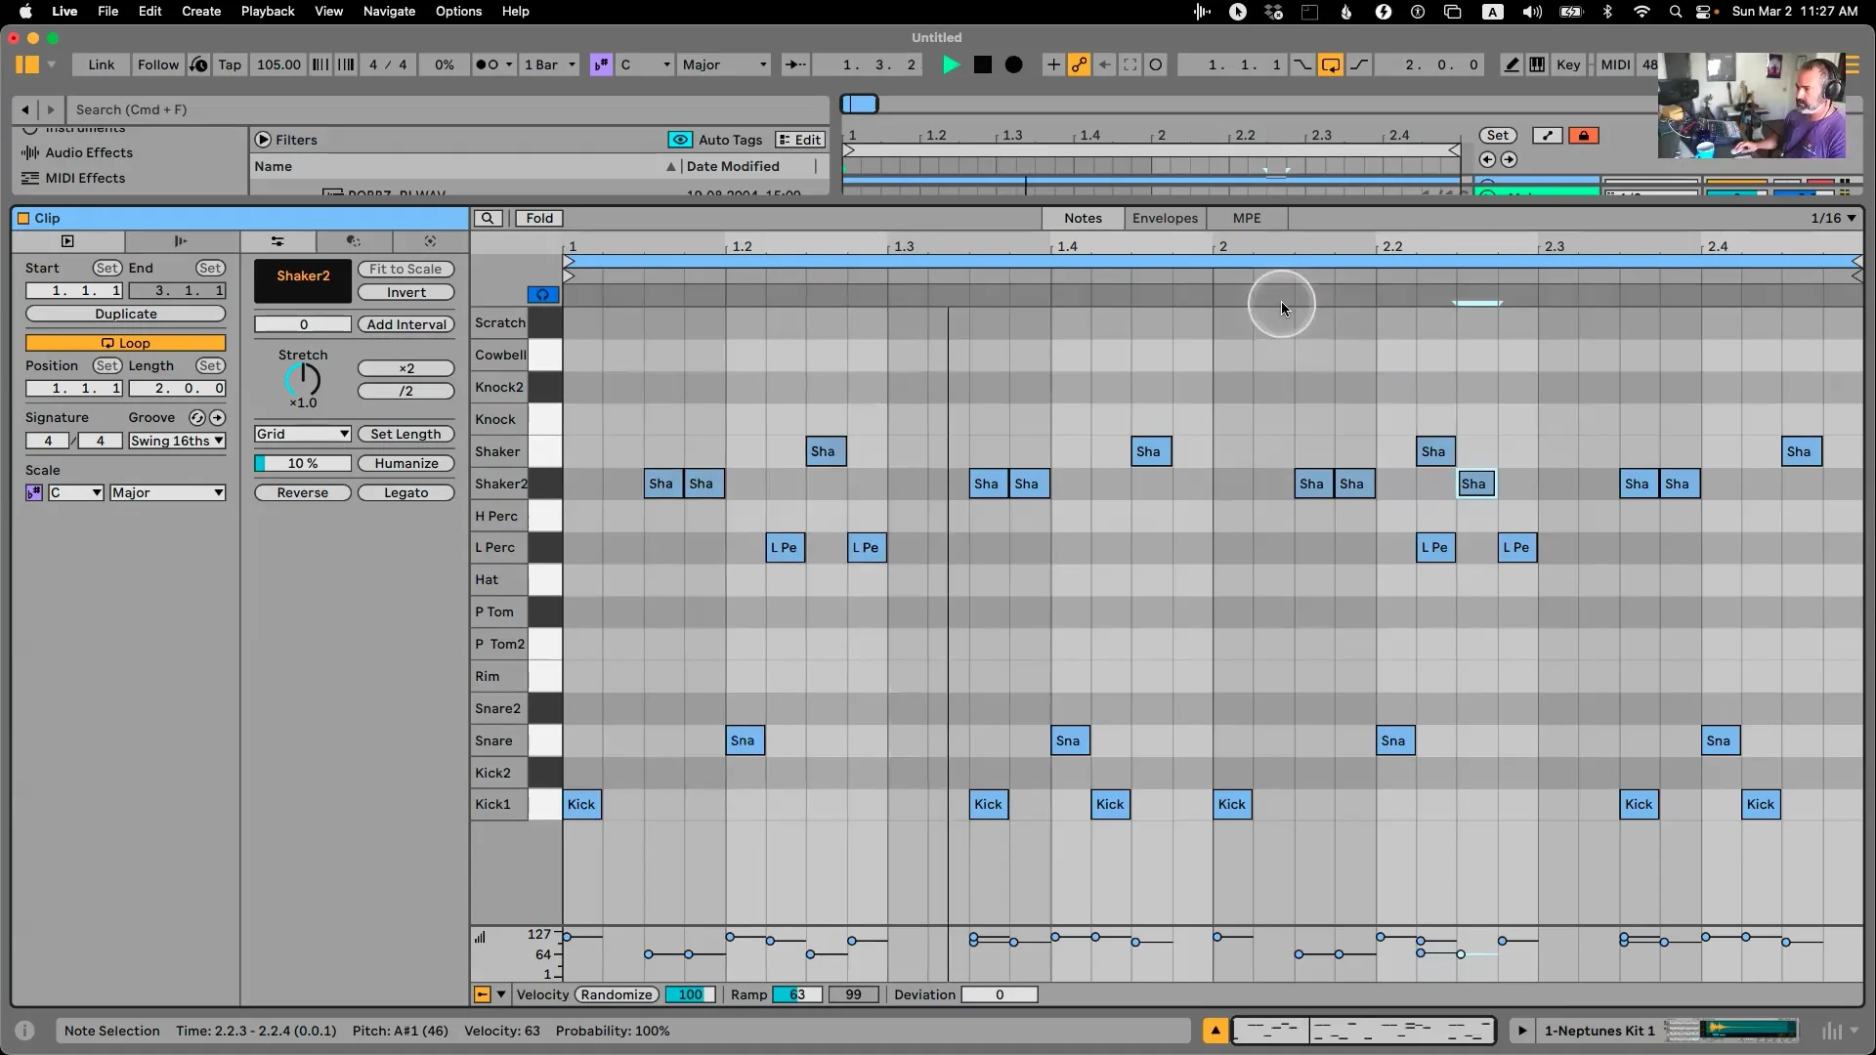Image resolution: width=1876 pixels, height=1055 pixels.
Task: Click the piano roll headphone preview icon
Action: click(542, 294)
